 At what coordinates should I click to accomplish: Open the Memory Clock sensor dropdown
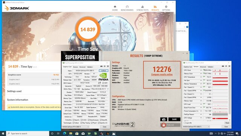click(201, 74)
